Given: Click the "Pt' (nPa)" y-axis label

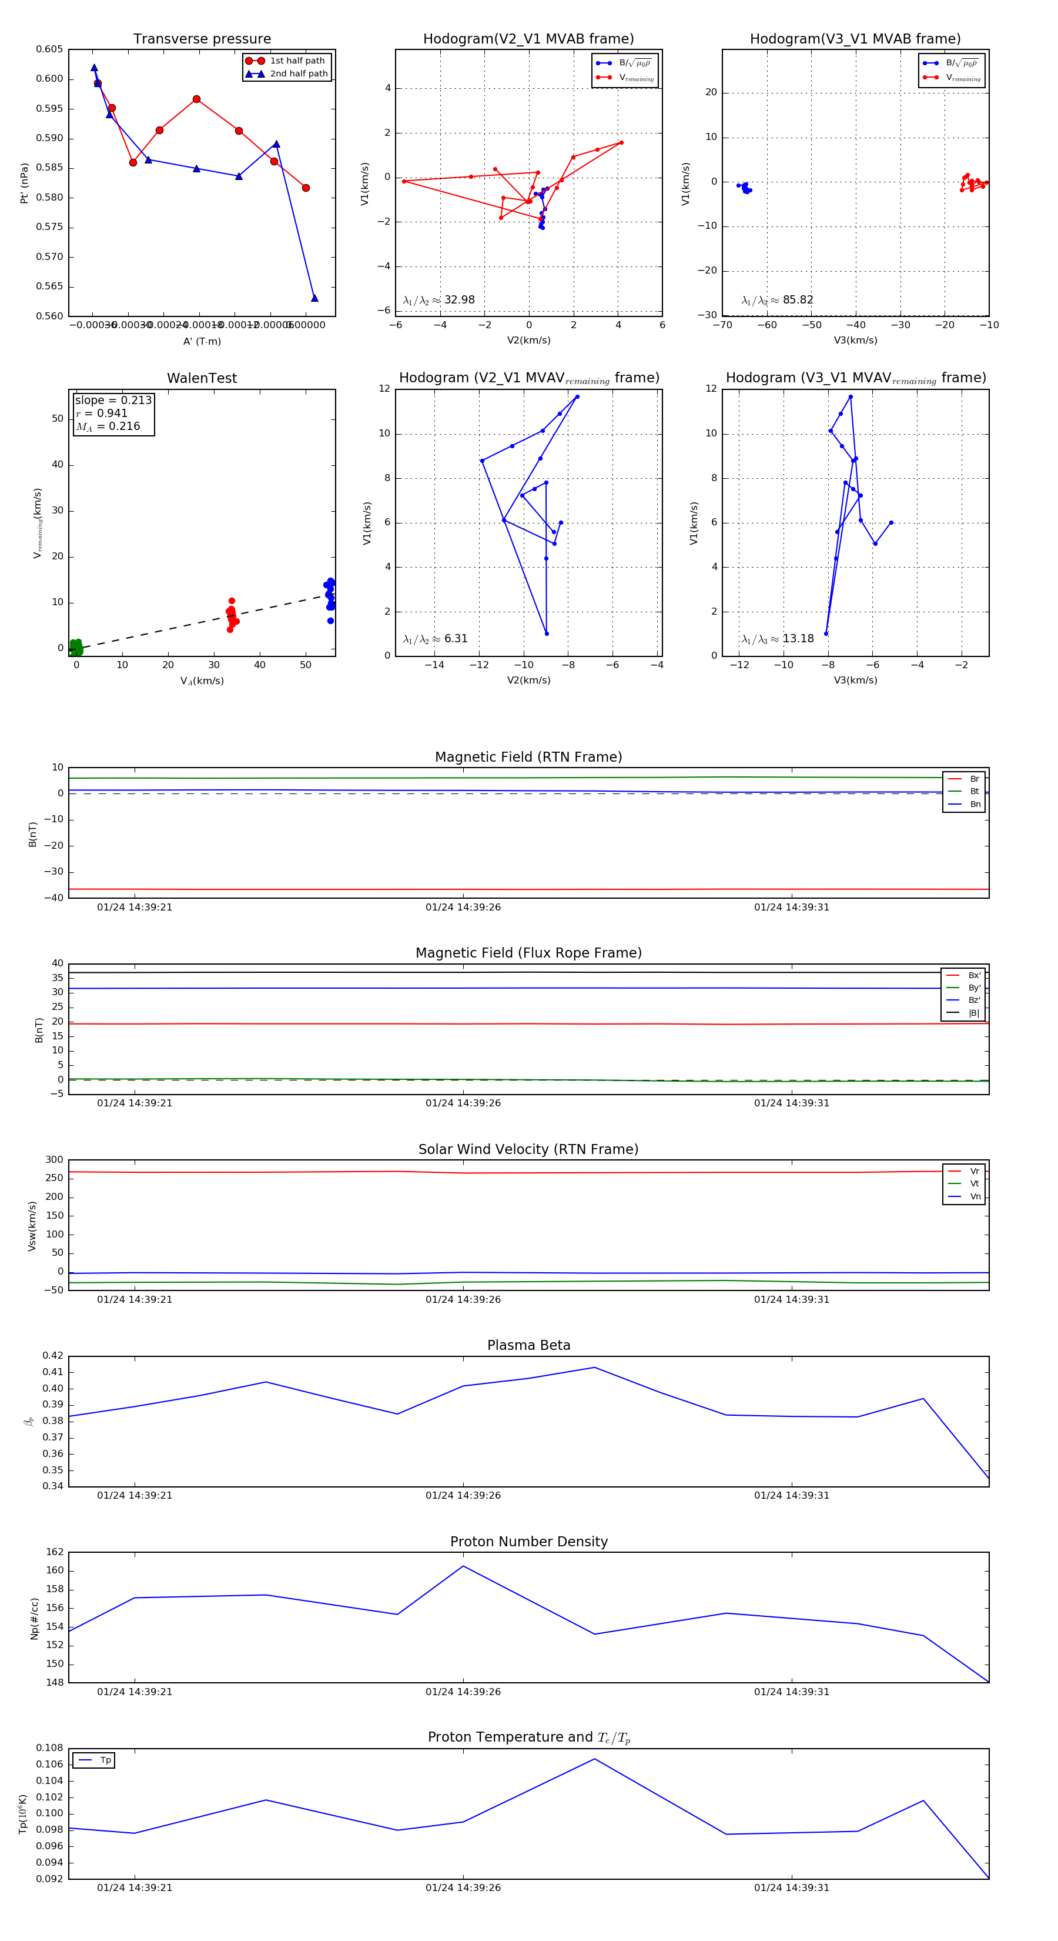Looking at the screenshot, I should click(24, 183).
